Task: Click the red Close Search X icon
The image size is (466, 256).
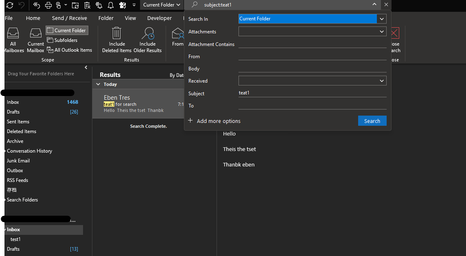Action: [395, 33]
